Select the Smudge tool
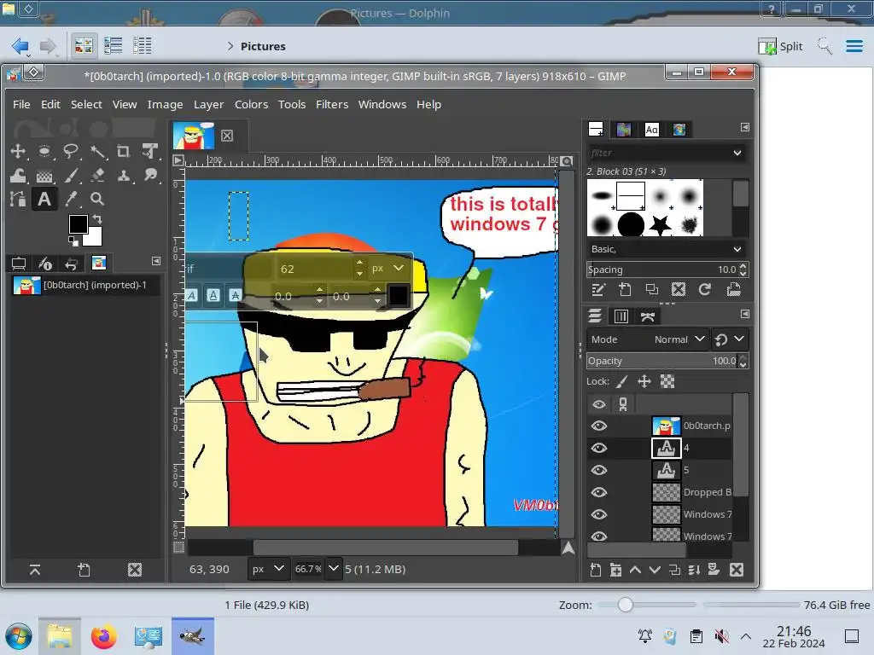Viewport: 874px width, 655px height. (150, 176)
